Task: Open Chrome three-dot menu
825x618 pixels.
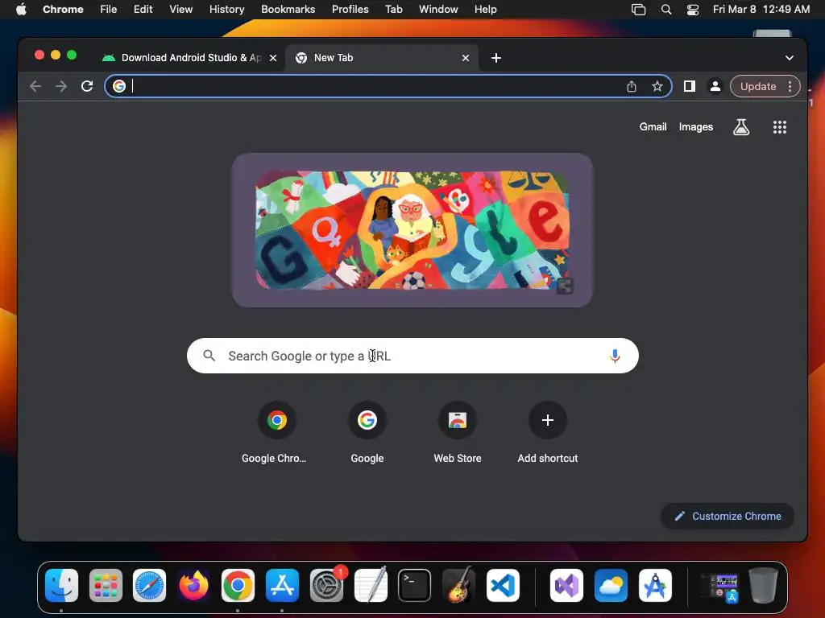Action: [x=790, y=86]
